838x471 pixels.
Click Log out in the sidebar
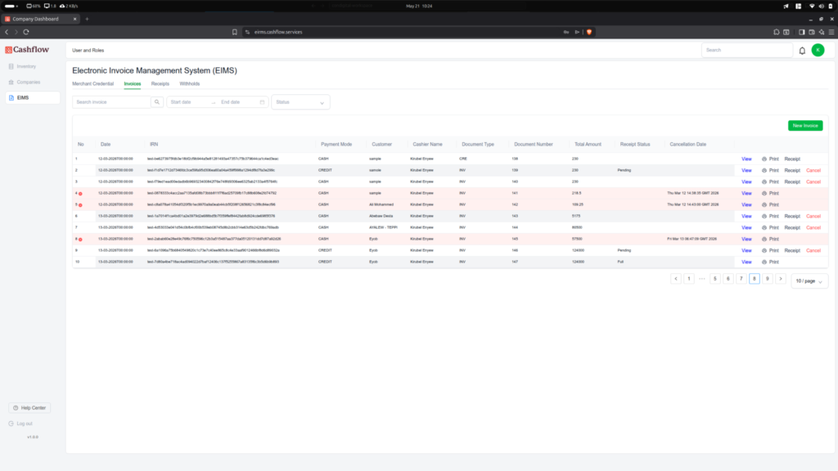coord(24,424)
